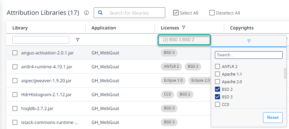
Task: Click the magnifier icon in library search
Action: click(x=100, y=13)
